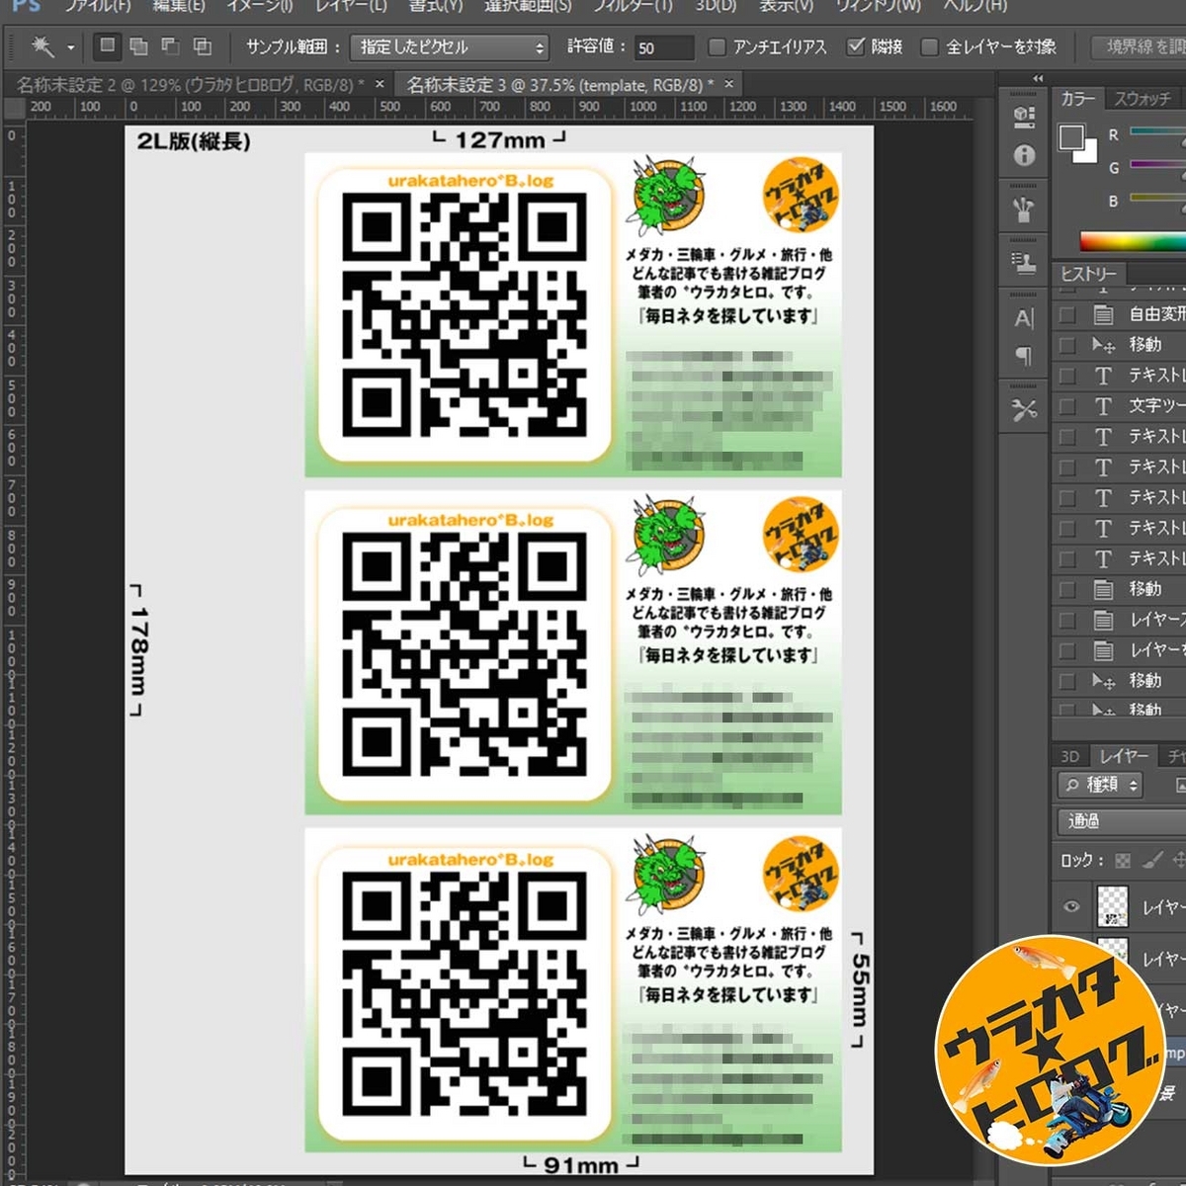Switch to the 3D tab beside レイヤー

pyautogui.click(x=1069, y=756)
